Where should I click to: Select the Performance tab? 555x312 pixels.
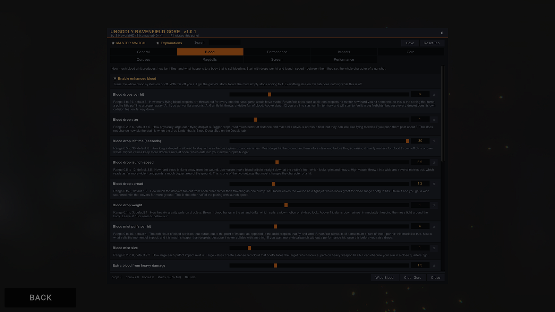[344, 60]
